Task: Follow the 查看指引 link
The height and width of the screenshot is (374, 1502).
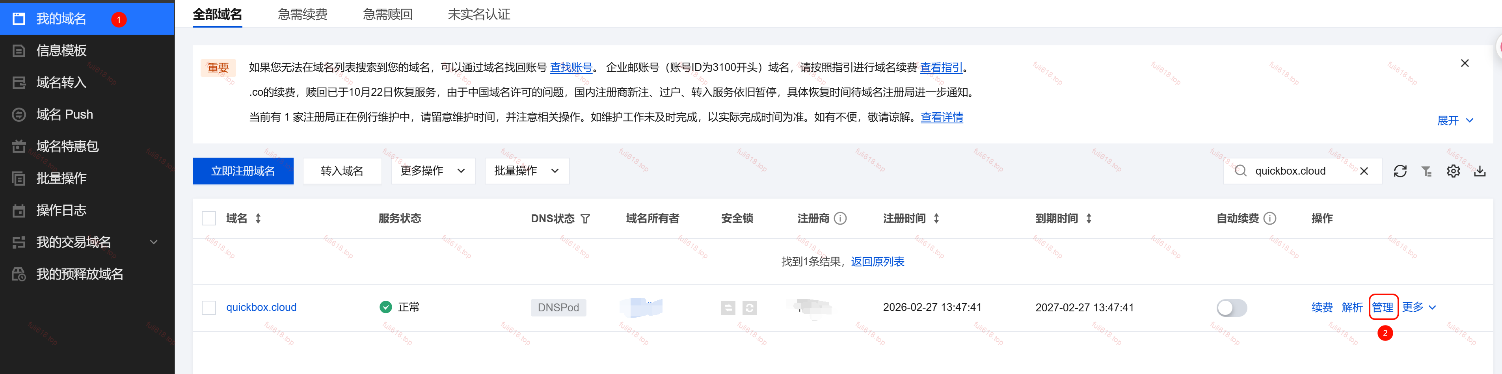Action: coord(941,68)
